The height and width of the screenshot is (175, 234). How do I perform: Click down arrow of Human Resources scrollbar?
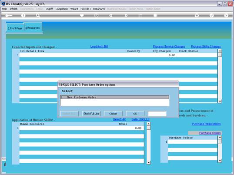coord(148,162)
